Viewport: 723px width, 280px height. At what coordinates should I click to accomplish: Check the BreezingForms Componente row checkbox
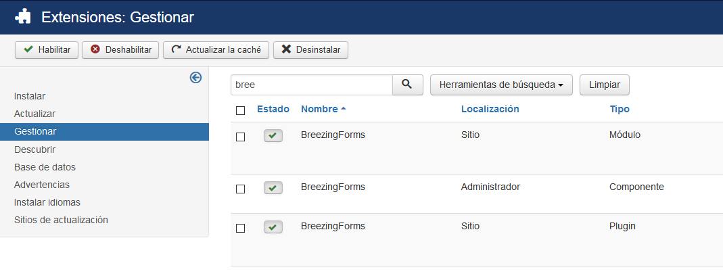click(x=240, y=189)
